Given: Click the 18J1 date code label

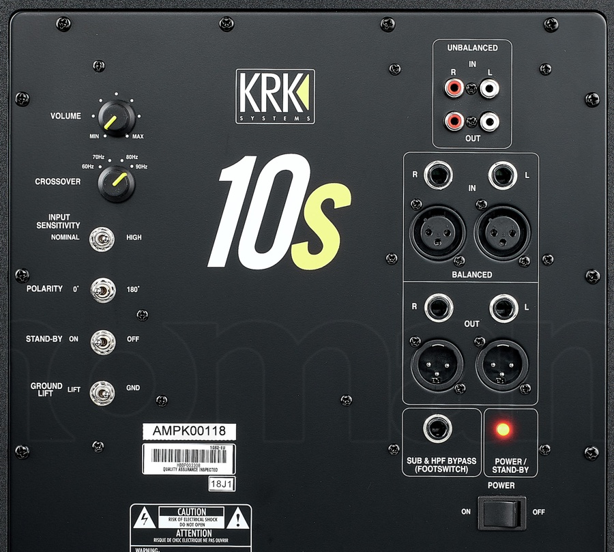Looking at the screenshot, I should click(222, 484).
